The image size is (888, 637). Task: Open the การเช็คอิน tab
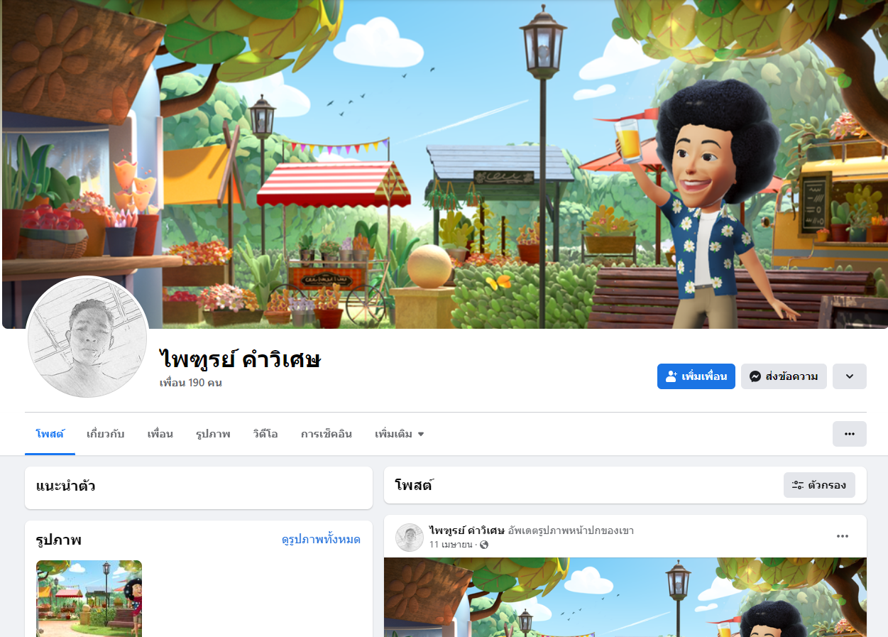pos(327,434)
